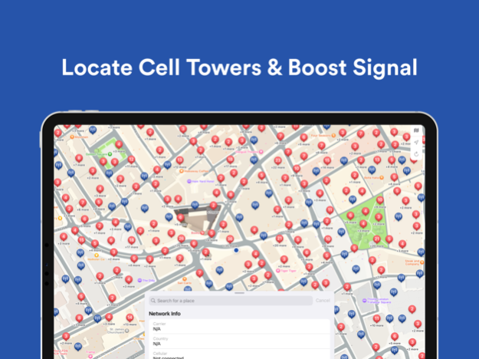Select the Carrier N/A row
Screen dimensions: 479x359
(239, 327)
